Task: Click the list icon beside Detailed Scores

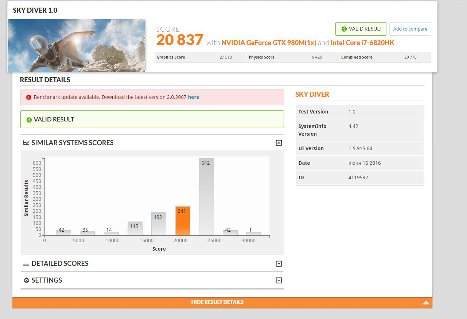Action: point(26,264)
